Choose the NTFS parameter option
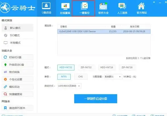The image size is (167, 116). (64, 77)
